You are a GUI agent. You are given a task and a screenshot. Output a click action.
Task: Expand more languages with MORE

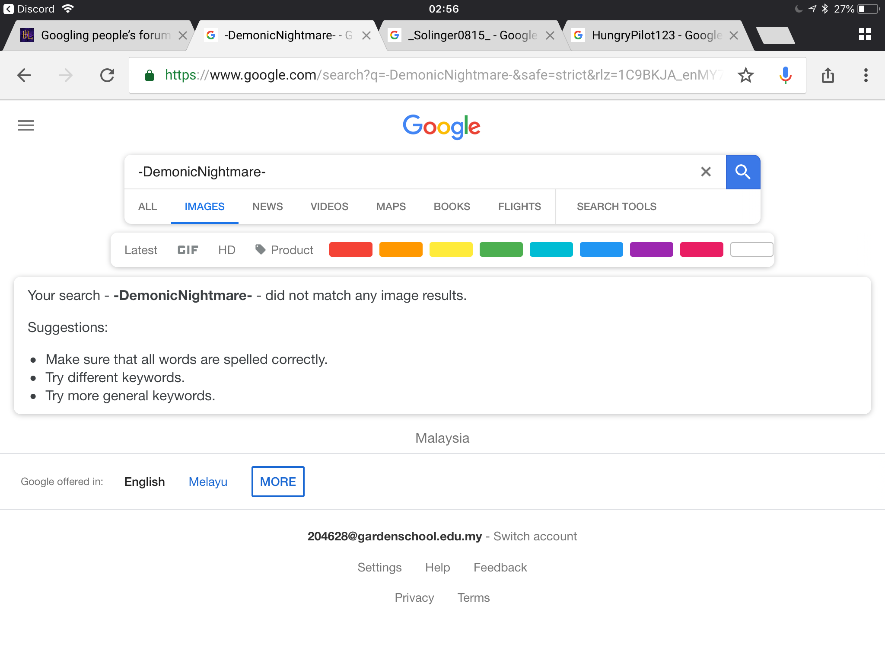click(x=278, y=482)
